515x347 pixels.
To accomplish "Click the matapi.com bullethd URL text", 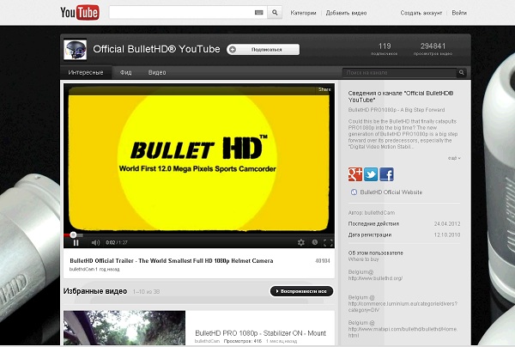I will click(x=403, y=332).
